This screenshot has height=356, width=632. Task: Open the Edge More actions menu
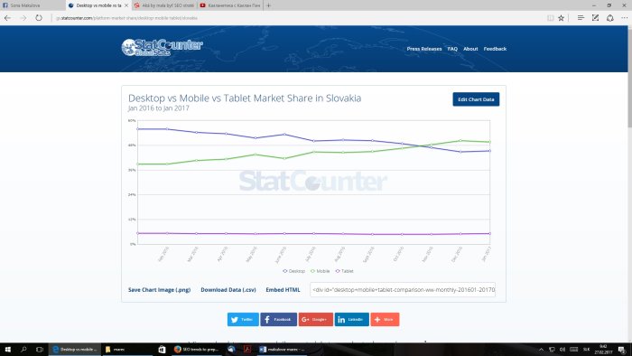(625, 18)
